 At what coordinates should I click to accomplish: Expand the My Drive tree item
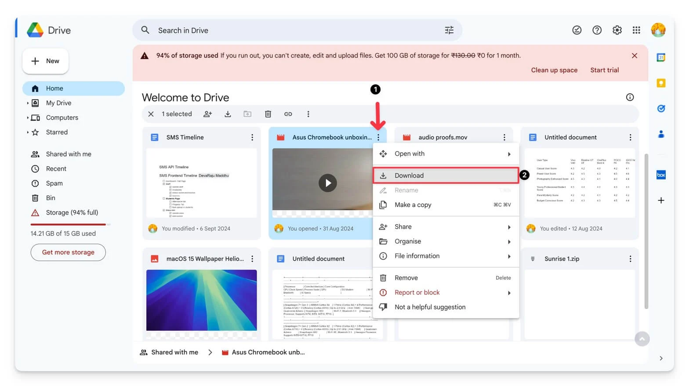(28, 103)
